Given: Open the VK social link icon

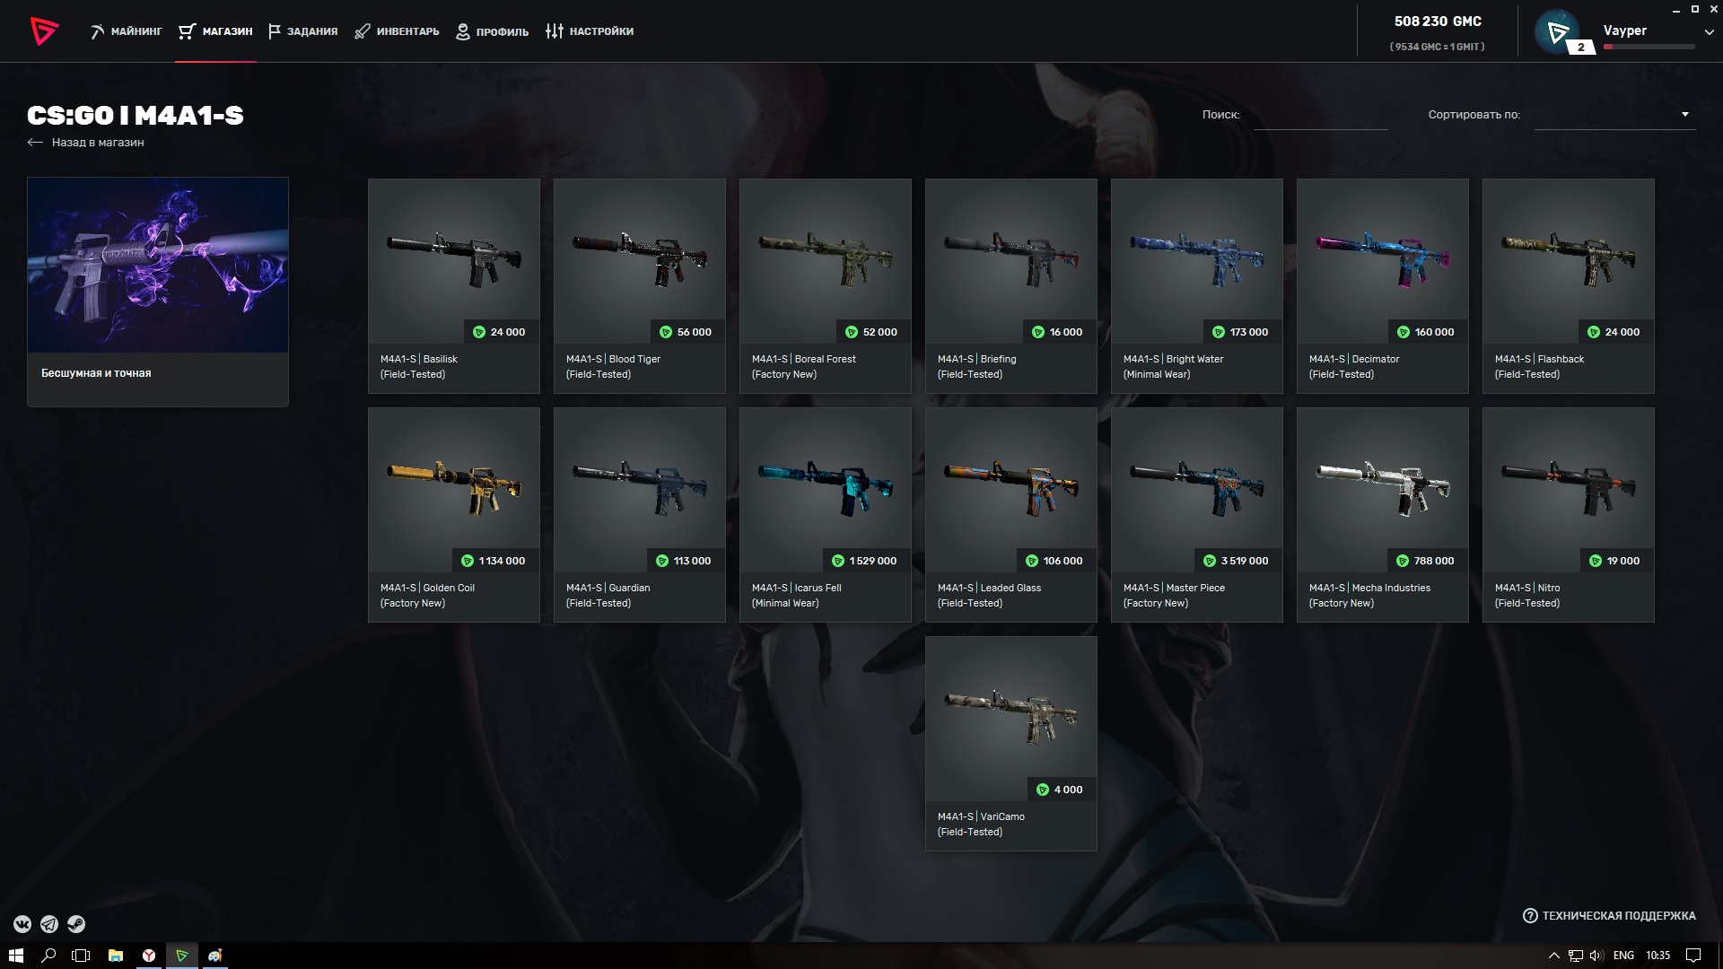Looking at the screenshot, I should (22, 924).
